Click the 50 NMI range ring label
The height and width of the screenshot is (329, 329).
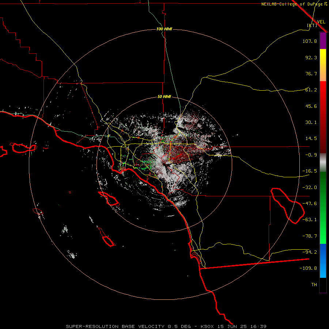pyautogui.click(x=164, y=97)
